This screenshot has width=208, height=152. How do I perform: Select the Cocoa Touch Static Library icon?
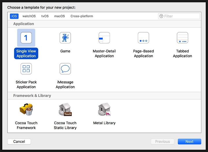pyautogui.click(x=65, y=109)
